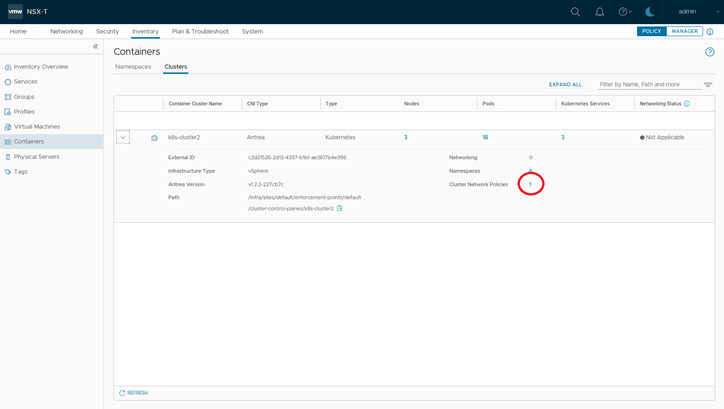This screenshot has height=409, width=724.
Task: Open the search magnifier icon
Action: pyautogui.click(x=575, y=12)
